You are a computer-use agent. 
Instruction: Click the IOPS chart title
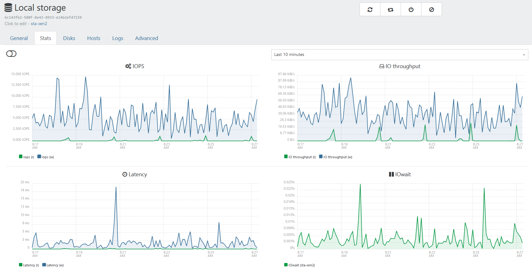pyautogui.click(x=138, y=66)
